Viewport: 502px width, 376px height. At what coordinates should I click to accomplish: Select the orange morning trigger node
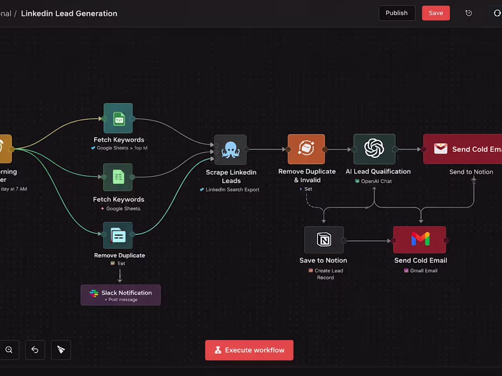pyautogui.click(x=5, y=149)
